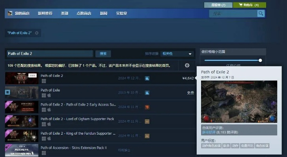Open the 相关性 sort order dropdown

177,54
